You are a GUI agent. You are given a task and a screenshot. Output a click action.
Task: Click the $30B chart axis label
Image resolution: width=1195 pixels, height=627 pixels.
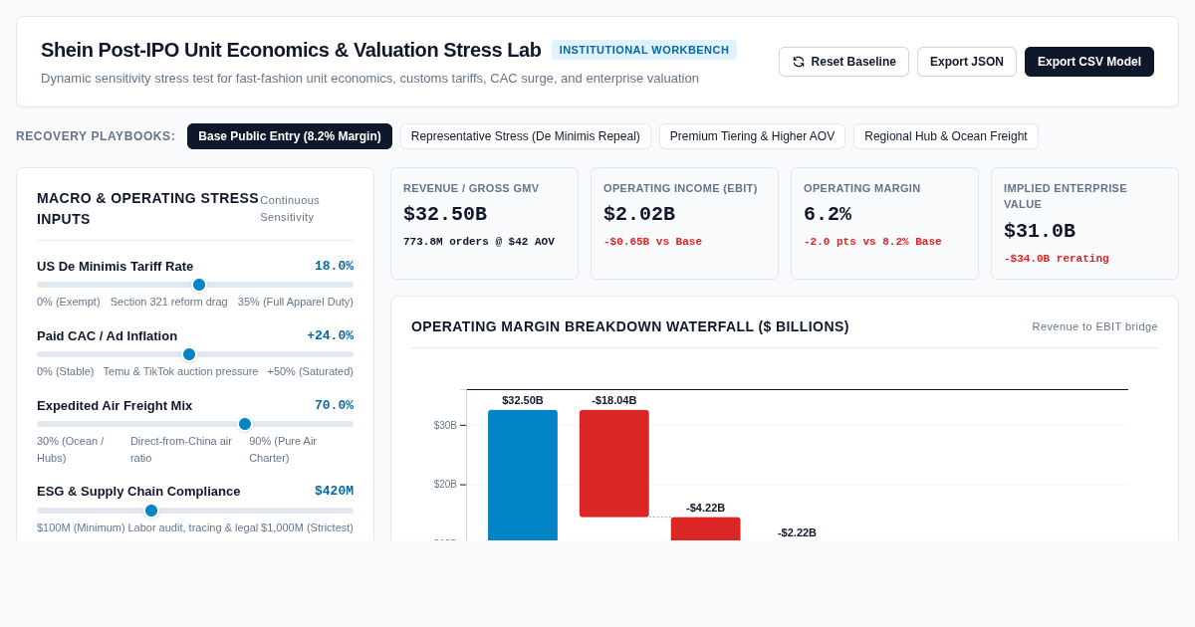coord(445,426)
